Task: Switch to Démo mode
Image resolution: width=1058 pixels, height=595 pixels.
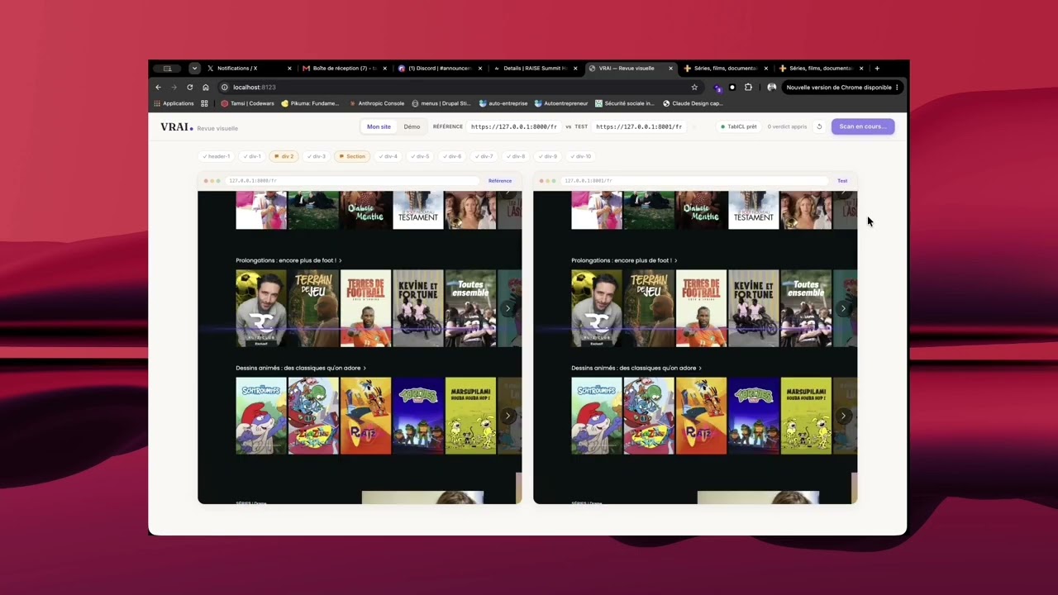Action: coord(412,126)
